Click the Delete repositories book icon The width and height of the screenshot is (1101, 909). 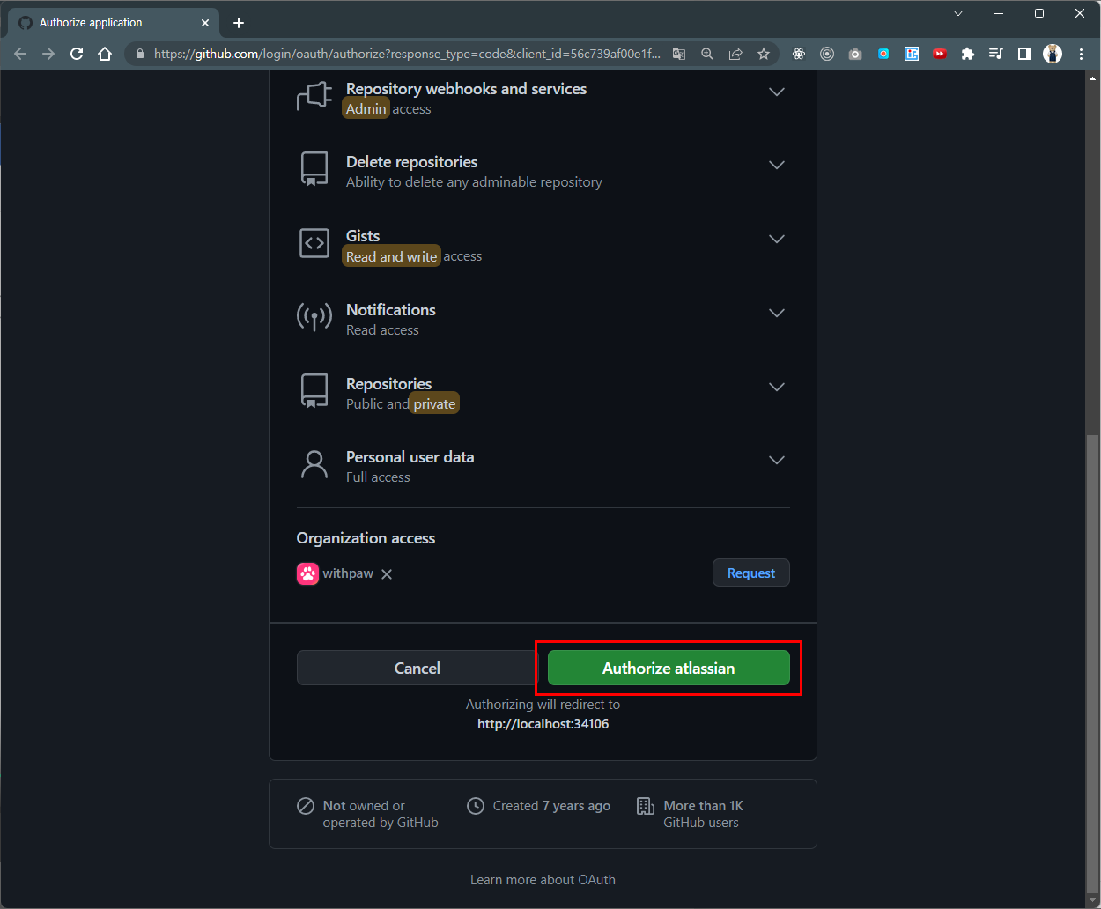click(314, 169)
